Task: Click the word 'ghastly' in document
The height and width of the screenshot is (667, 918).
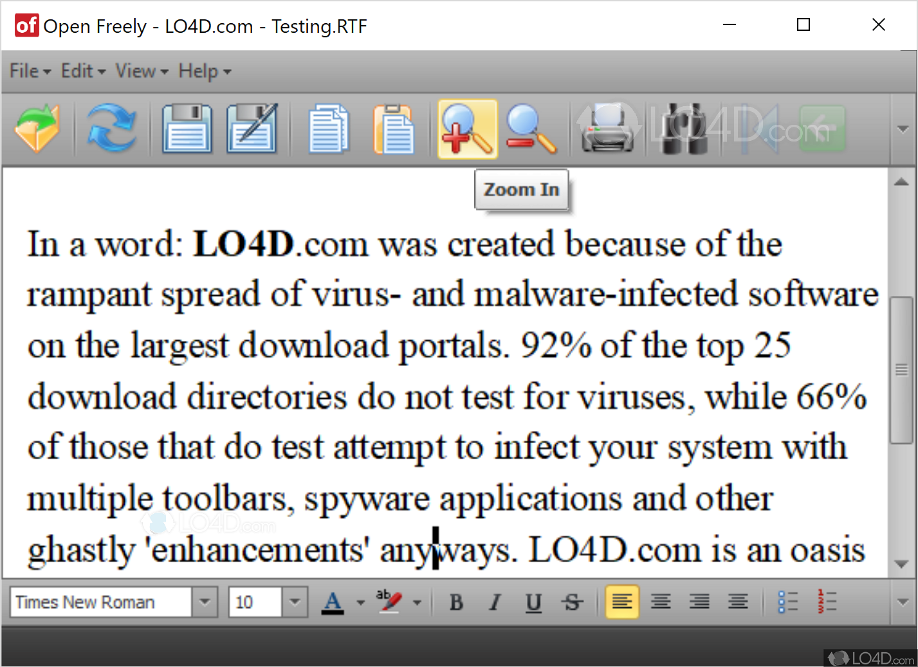Action: point(81,551)
